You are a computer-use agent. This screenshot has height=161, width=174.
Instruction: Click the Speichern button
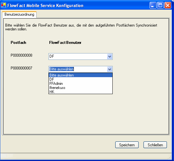pyautogui.click(x=127, y=145)
